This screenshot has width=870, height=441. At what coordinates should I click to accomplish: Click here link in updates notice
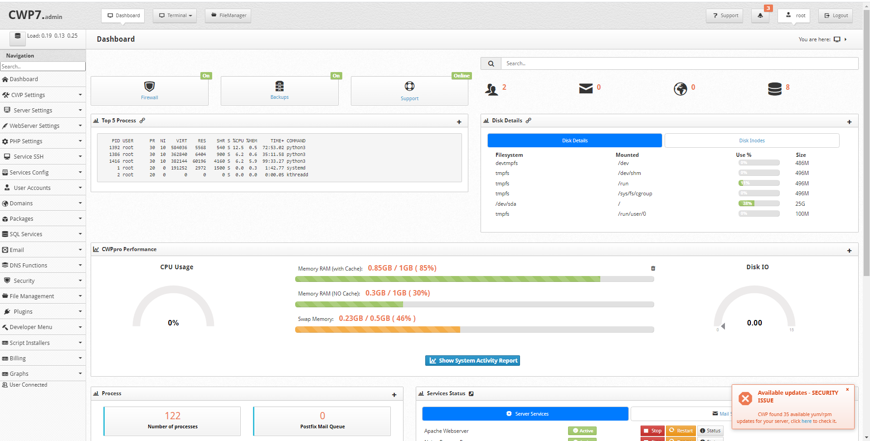tap(807, 421)
